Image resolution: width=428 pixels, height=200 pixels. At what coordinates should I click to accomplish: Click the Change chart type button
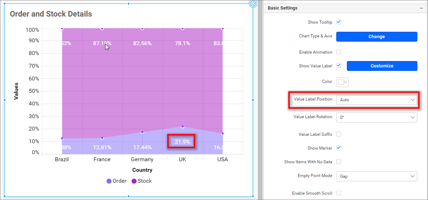point(376,37)
